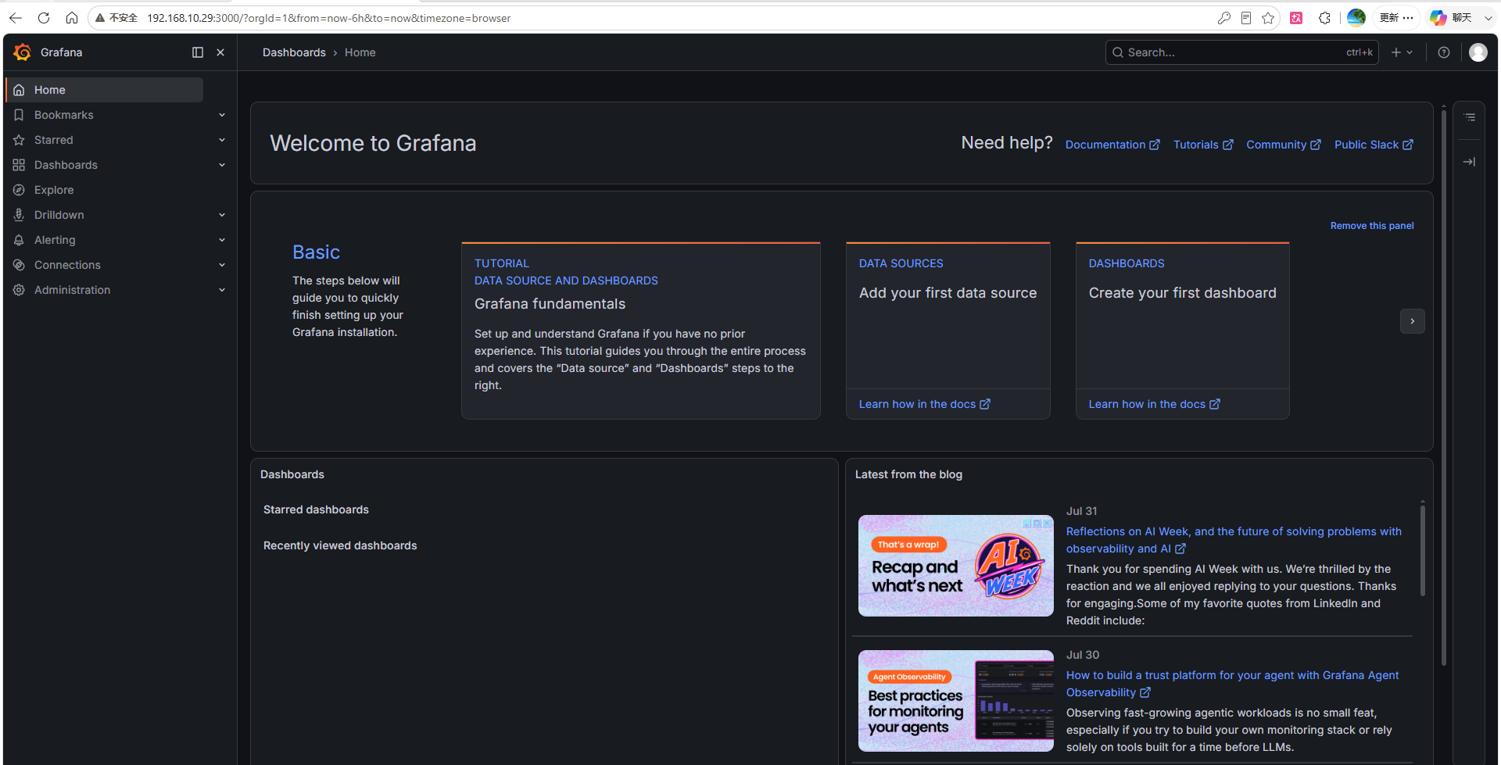Toggle the dock menu icon beside Grafana

(x=198, y=52)
